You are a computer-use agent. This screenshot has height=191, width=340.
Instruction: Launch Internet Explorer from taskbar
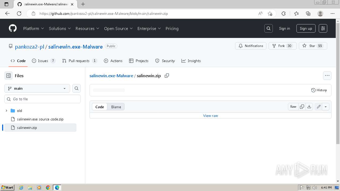click(21, 188)
